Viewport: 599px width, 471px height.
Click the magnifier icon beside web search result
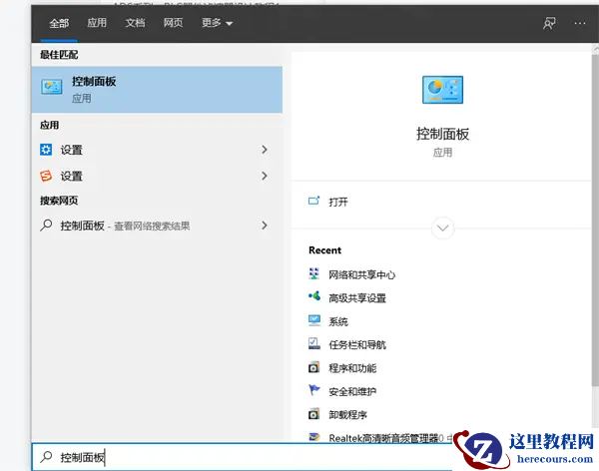(46, 226)
